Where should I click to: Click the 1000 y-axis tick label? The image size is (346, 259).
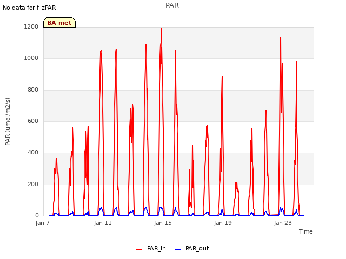pyautogui.click(x=31, y=58)
